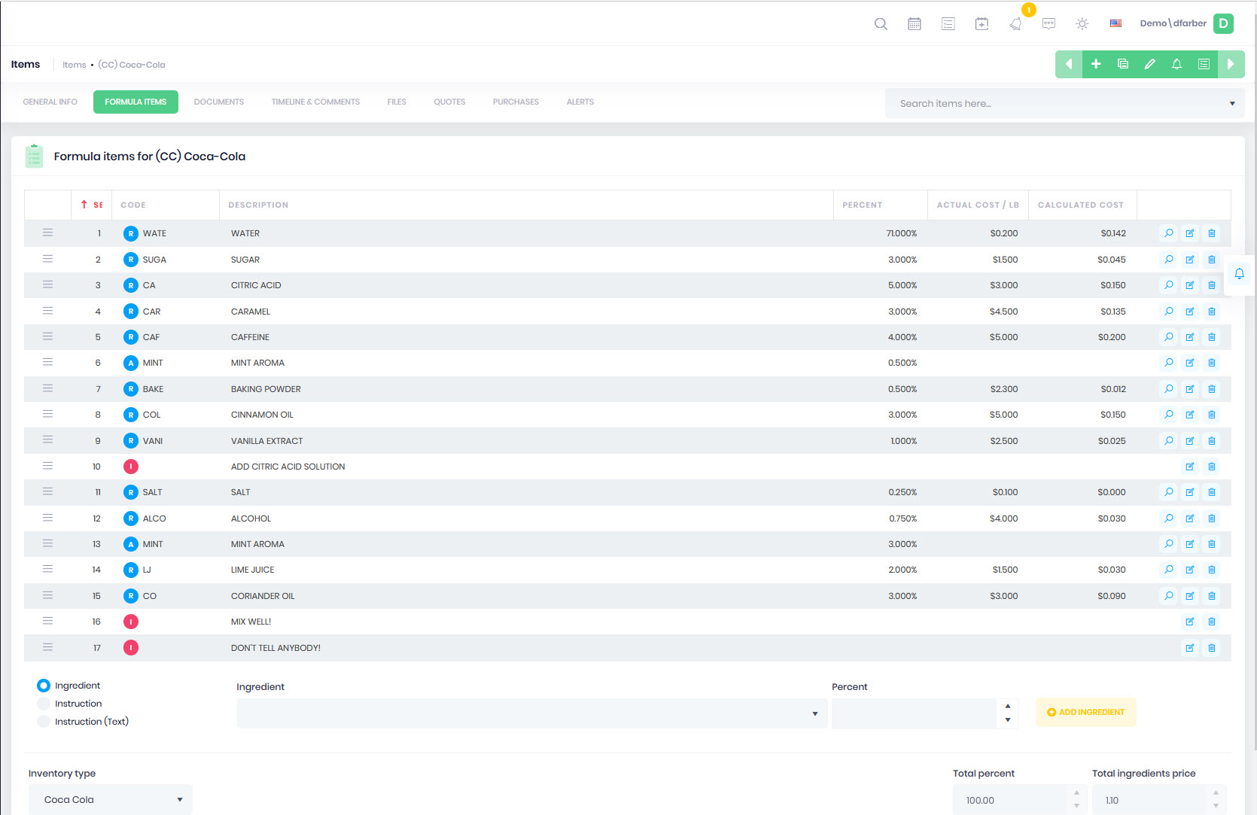Open the WATE code link
Viewport: 1257px width, 815px height.
(x=154, y=233)
